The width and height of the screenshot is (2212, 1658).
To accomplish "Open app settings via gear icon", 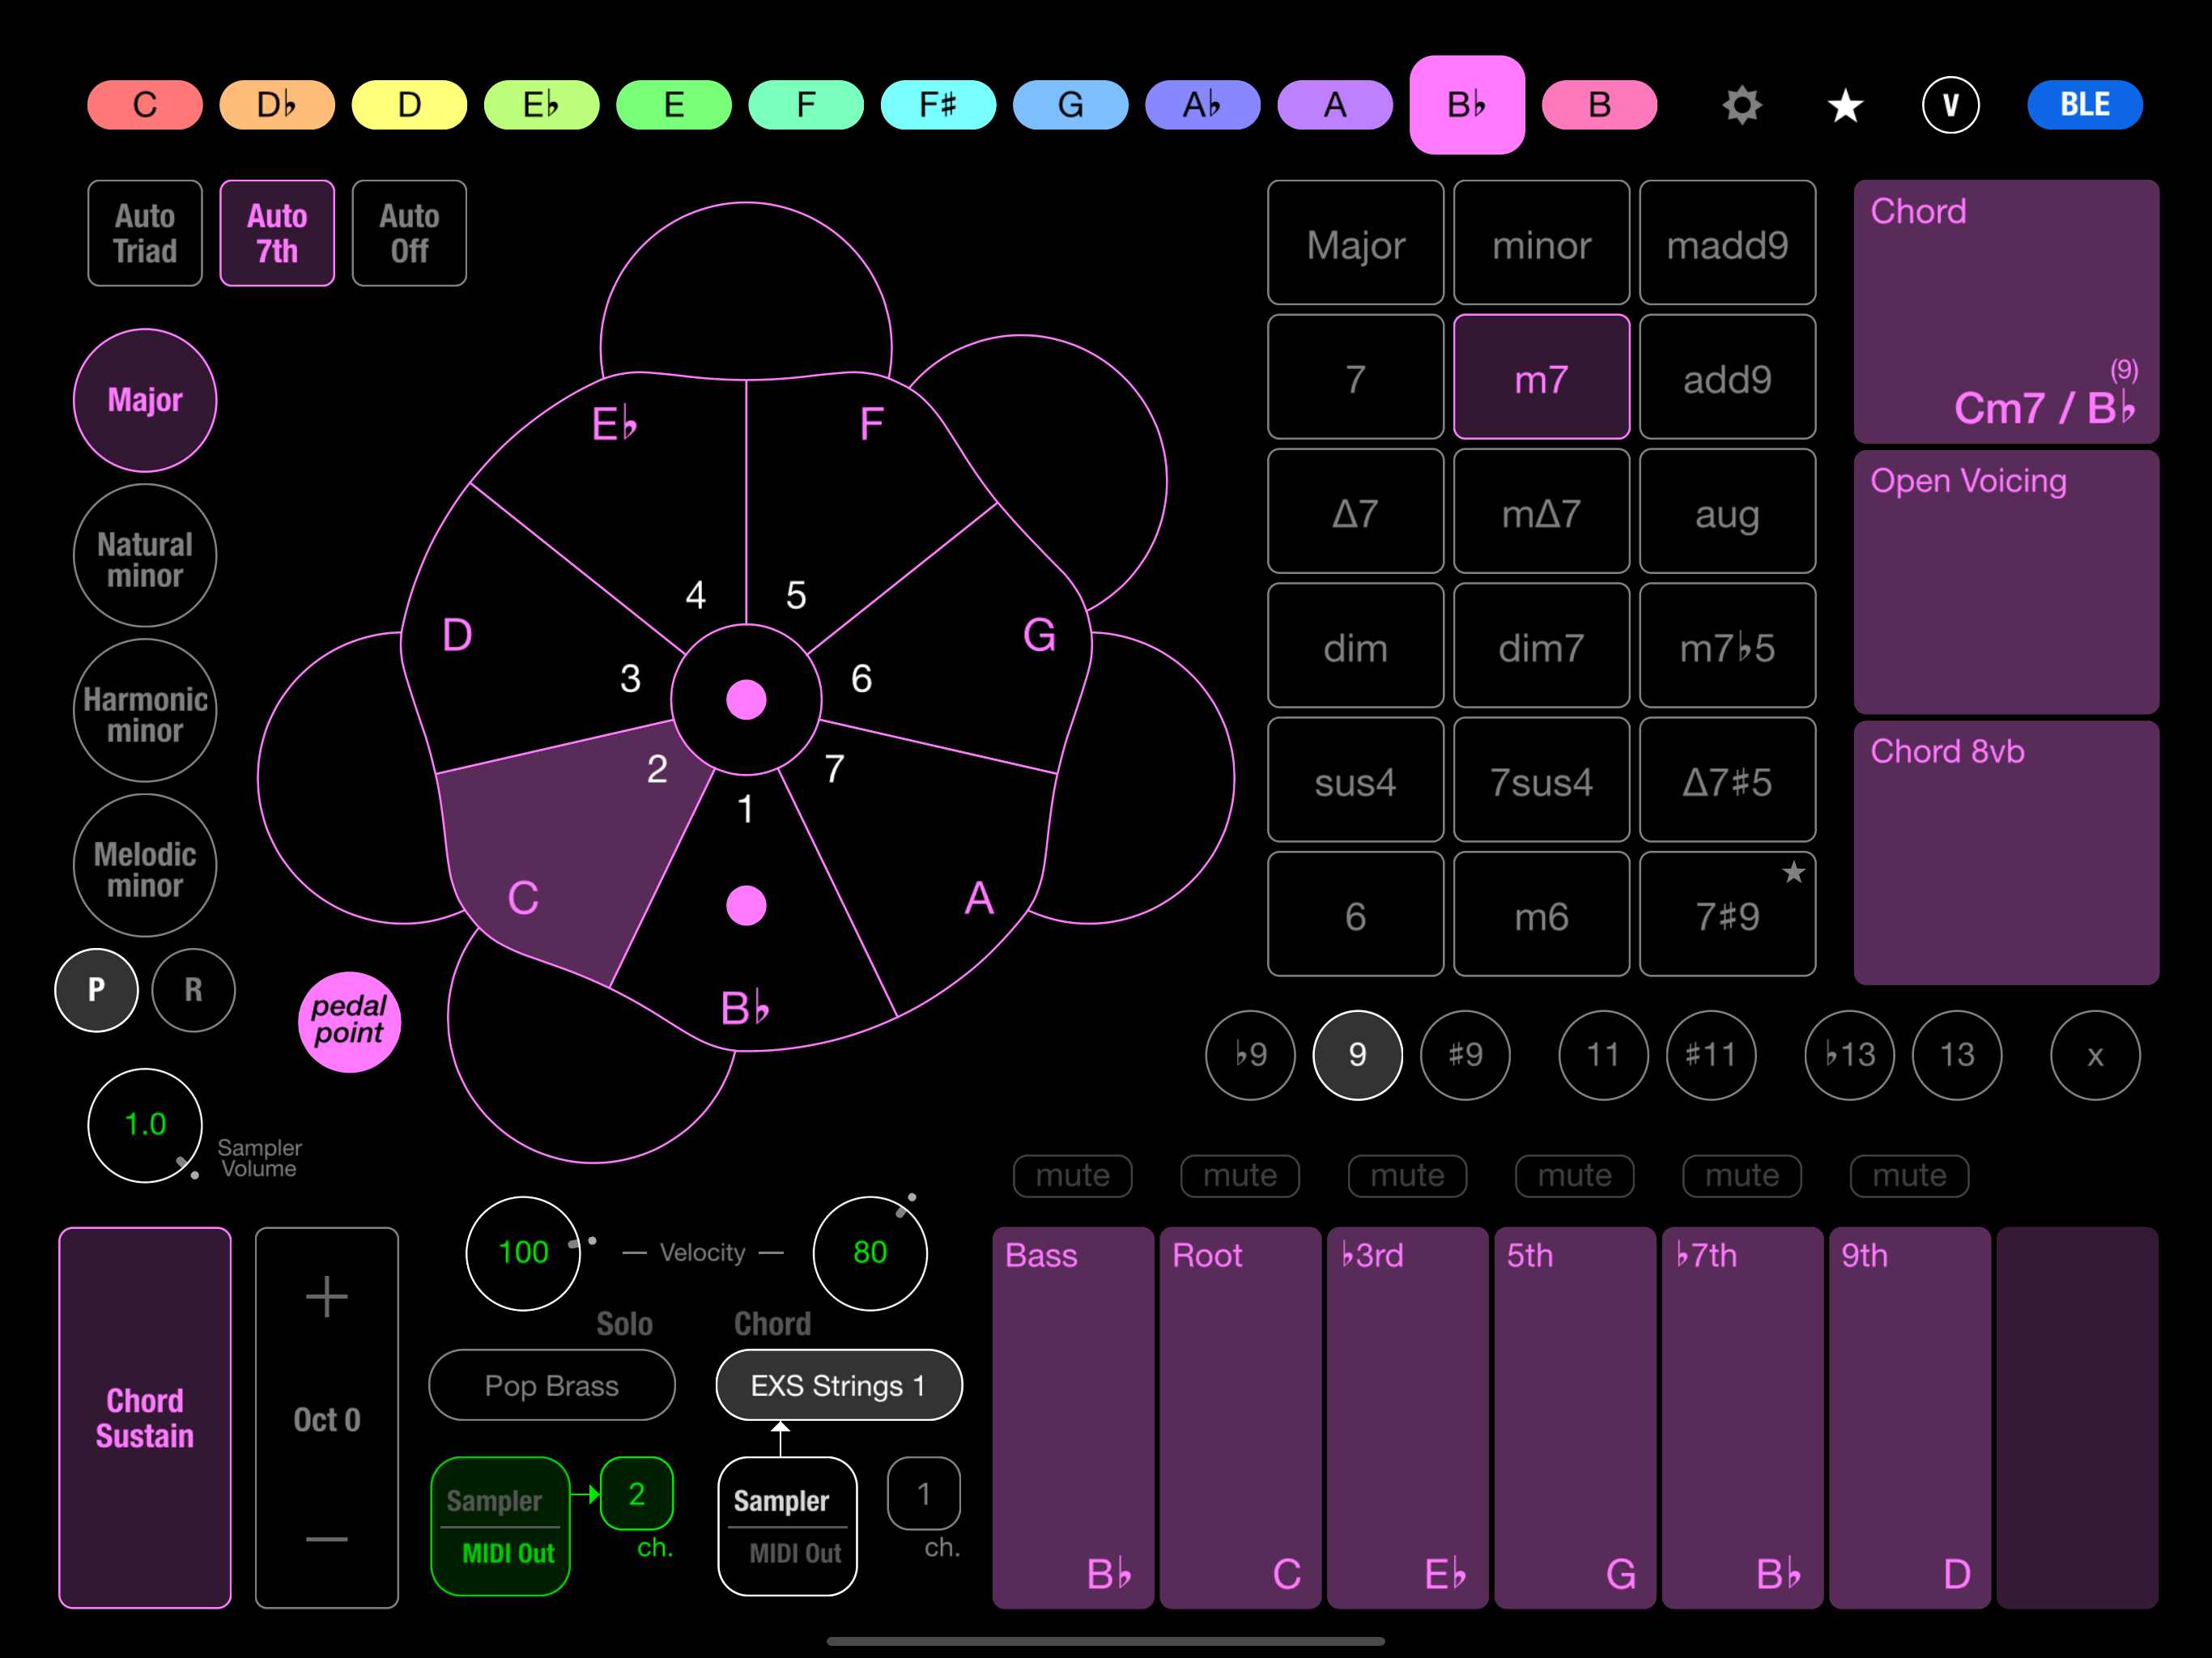I will (1741, 104).
